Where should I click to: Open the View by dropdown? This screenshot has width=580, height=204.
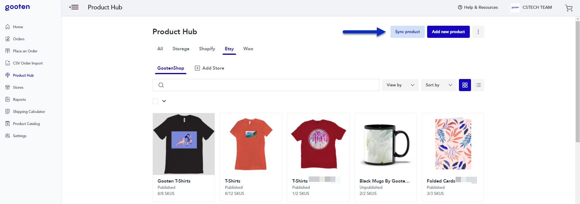[x=400, y=85]
